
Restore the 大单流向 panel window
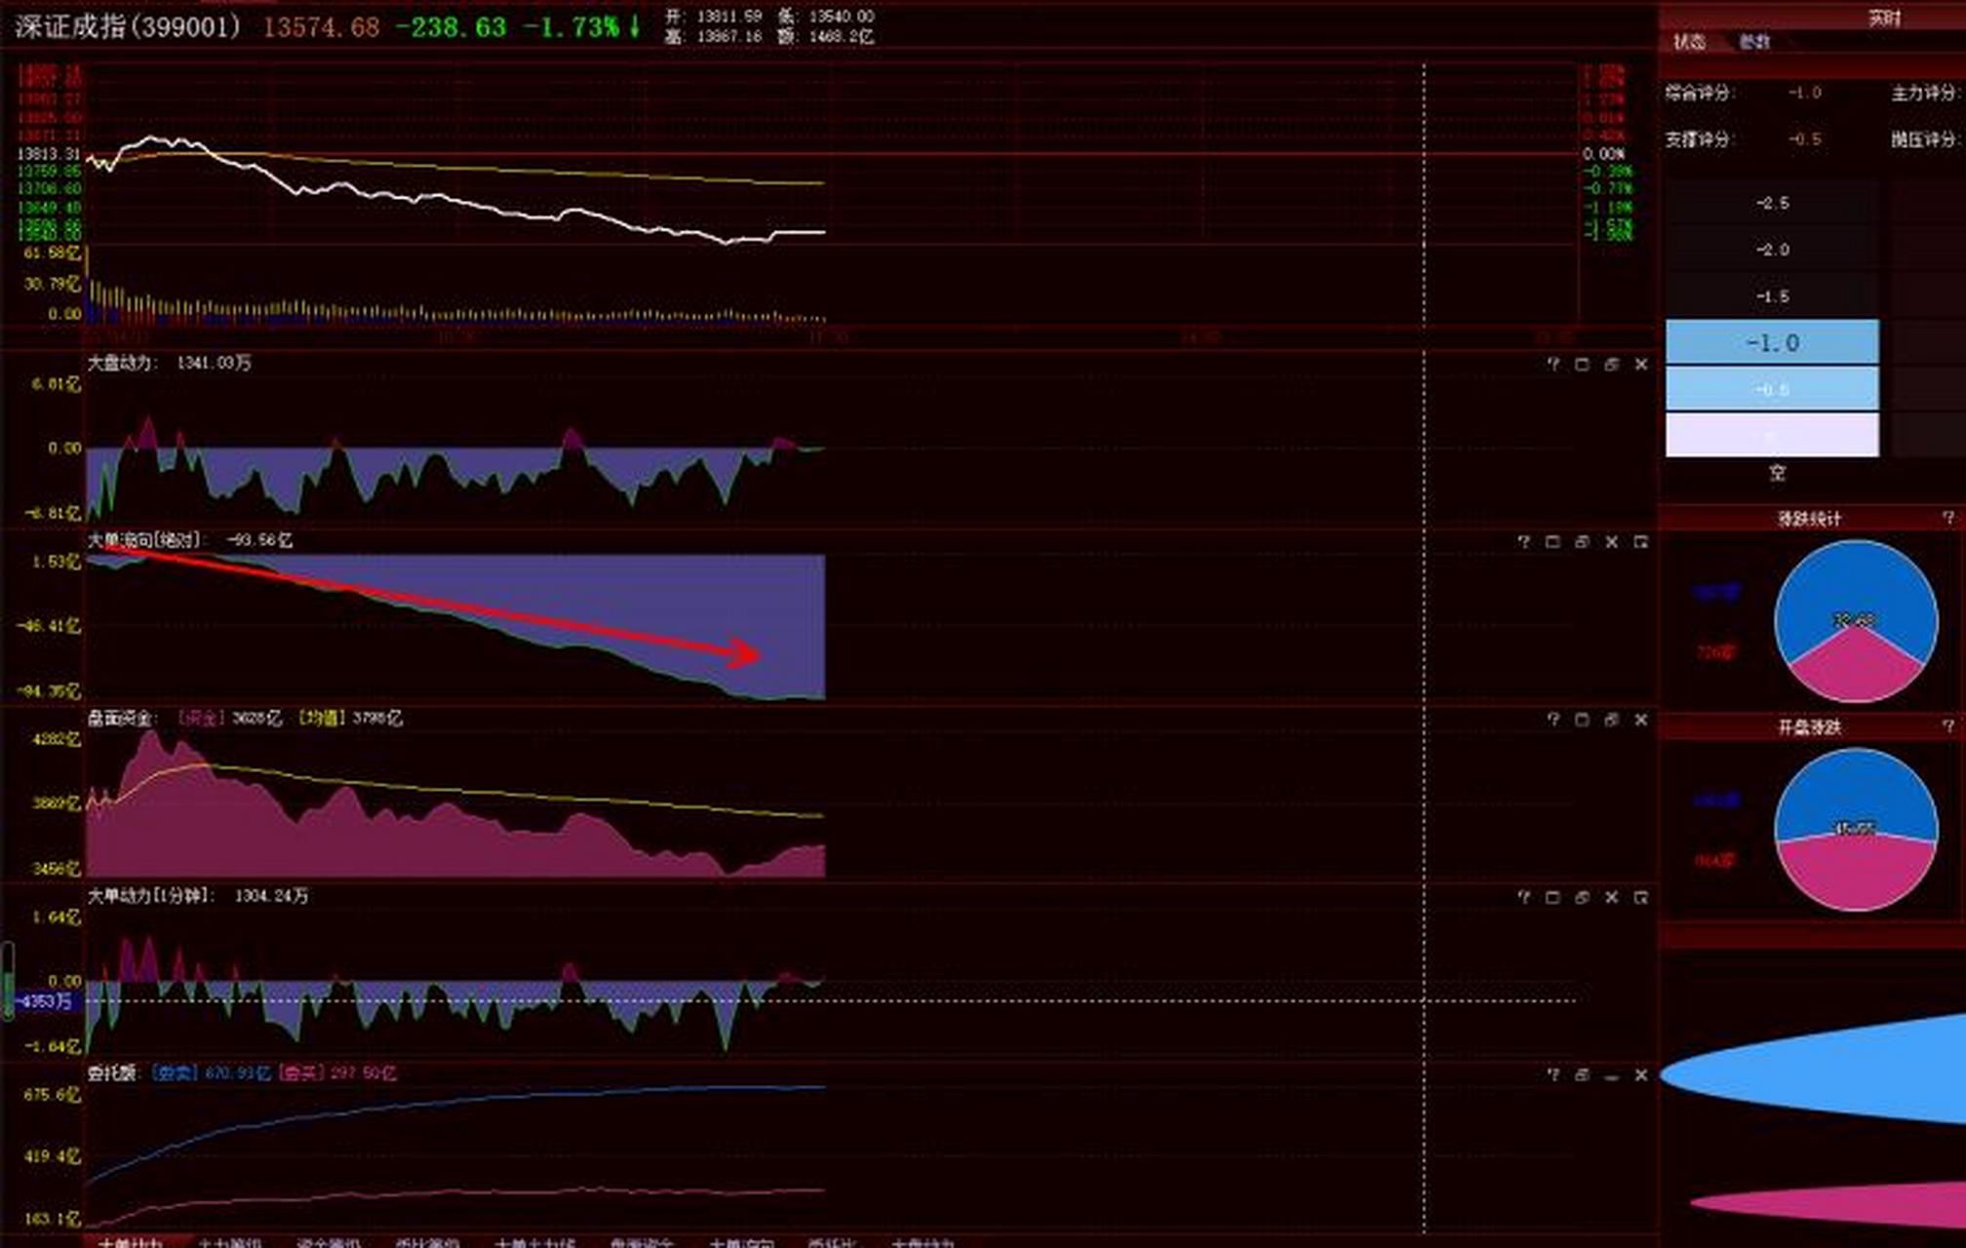[x=1582, y=541]
